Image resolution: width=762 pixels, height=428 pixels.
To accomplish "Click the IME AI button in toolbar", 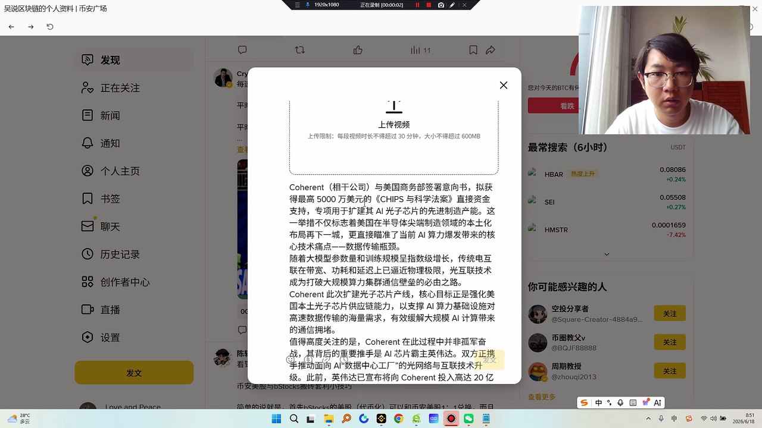I will point(658,402).
